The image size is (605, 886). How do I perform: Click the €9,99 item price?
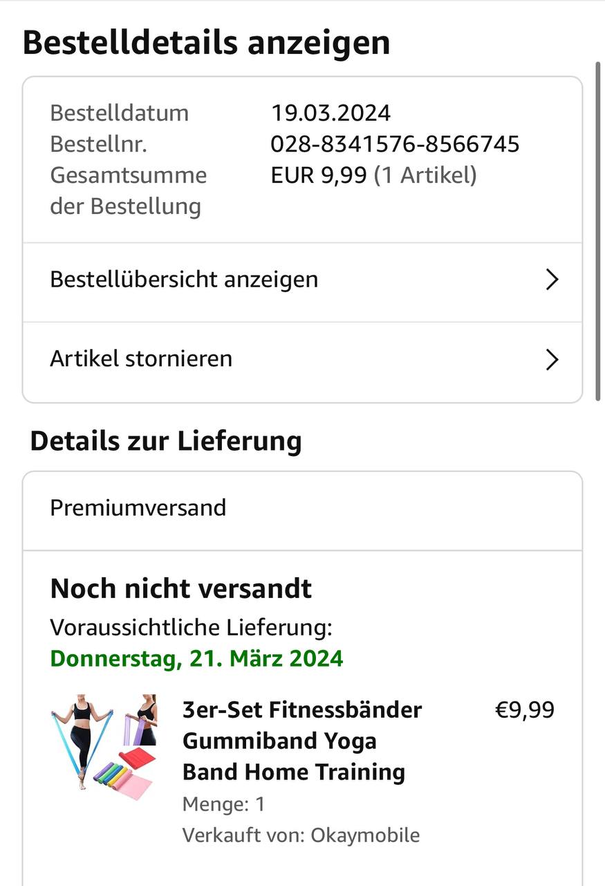point(525,710)
